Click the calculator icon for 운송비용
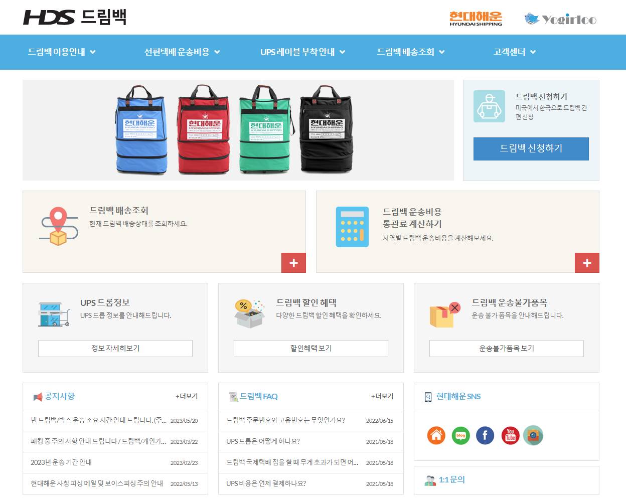The image size is (626, 500). tap(352, 227)
